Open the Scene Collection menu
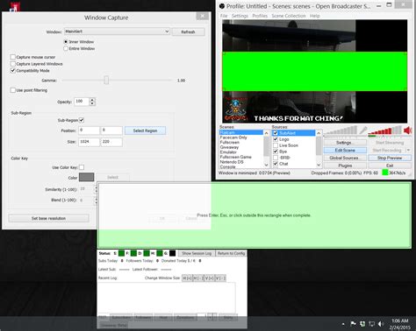This screenshot has height=331, width=416. pos(289,16)
